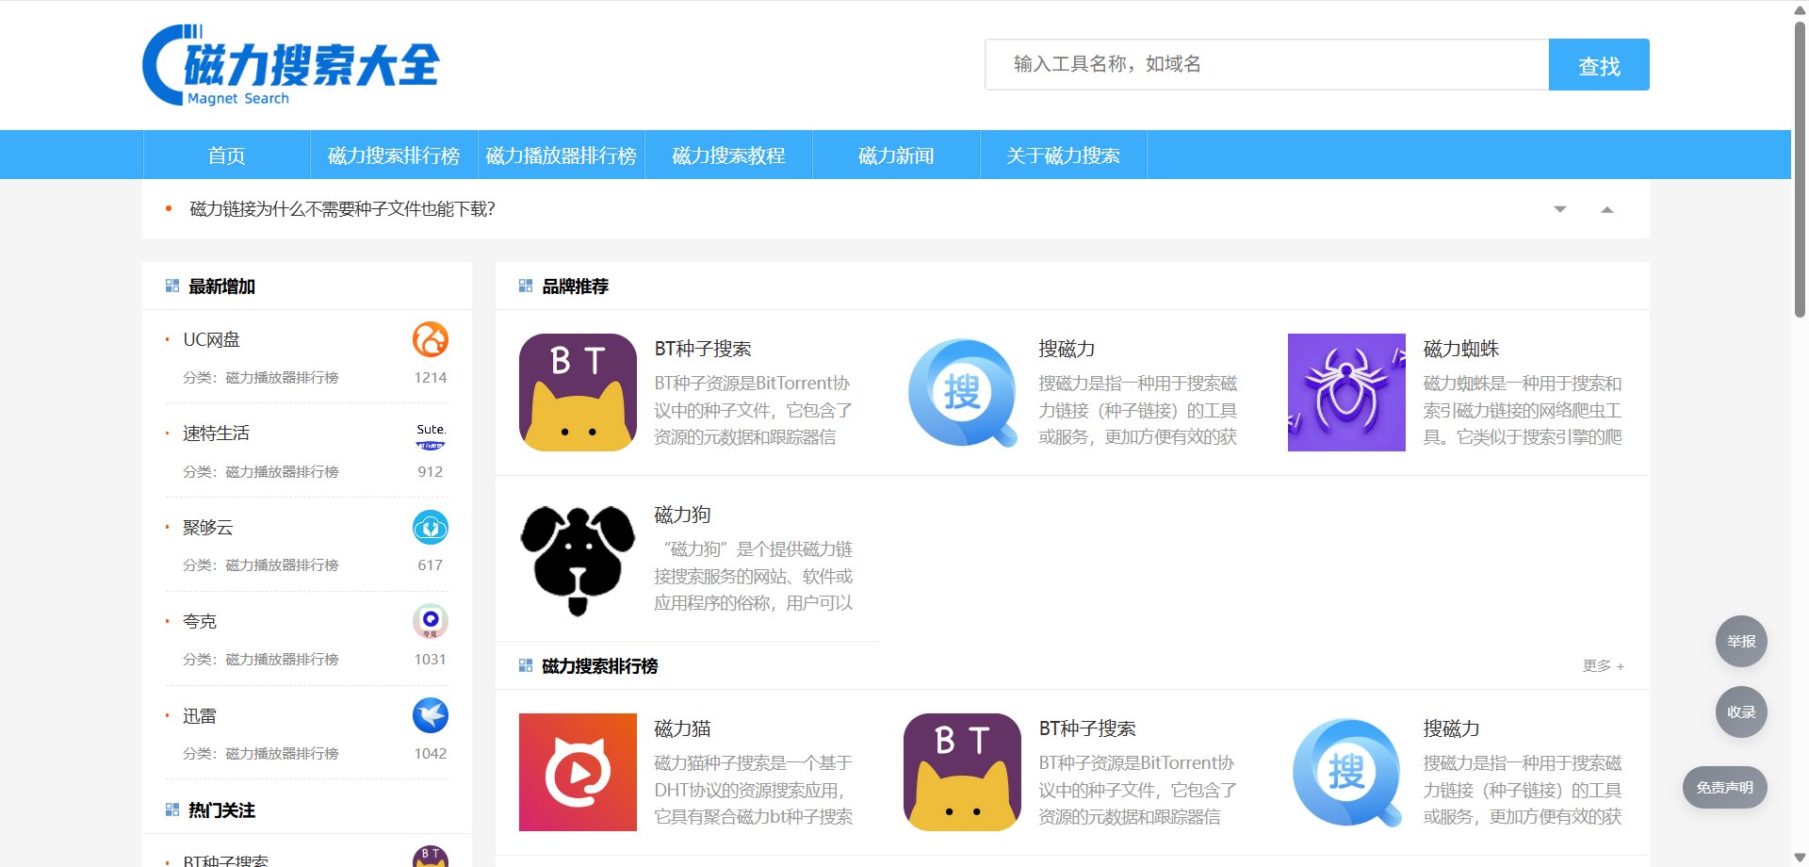Click 搜磁力 title in 品牌推荐
Viewport: 1809px width, 867px height.
coord(1067,349)
